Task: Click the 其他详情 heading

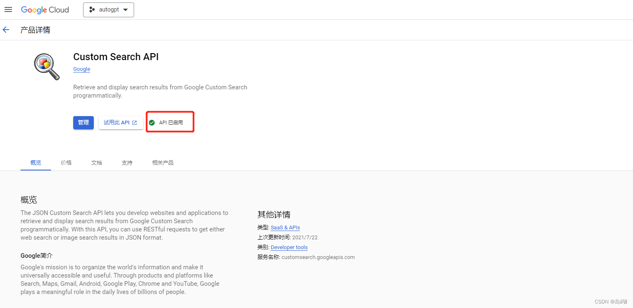Action: coord(274,215)
